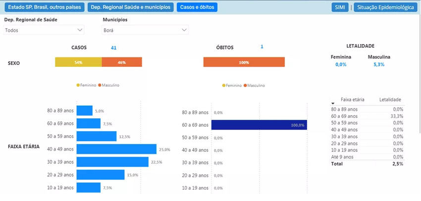Select the orange 100% óbitos bar

(244, 62)
